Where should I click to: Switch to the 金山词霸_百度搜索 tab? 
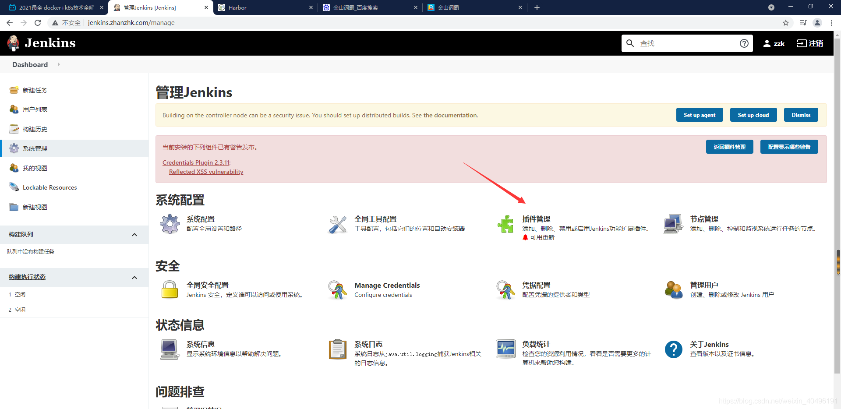(370, 7)
